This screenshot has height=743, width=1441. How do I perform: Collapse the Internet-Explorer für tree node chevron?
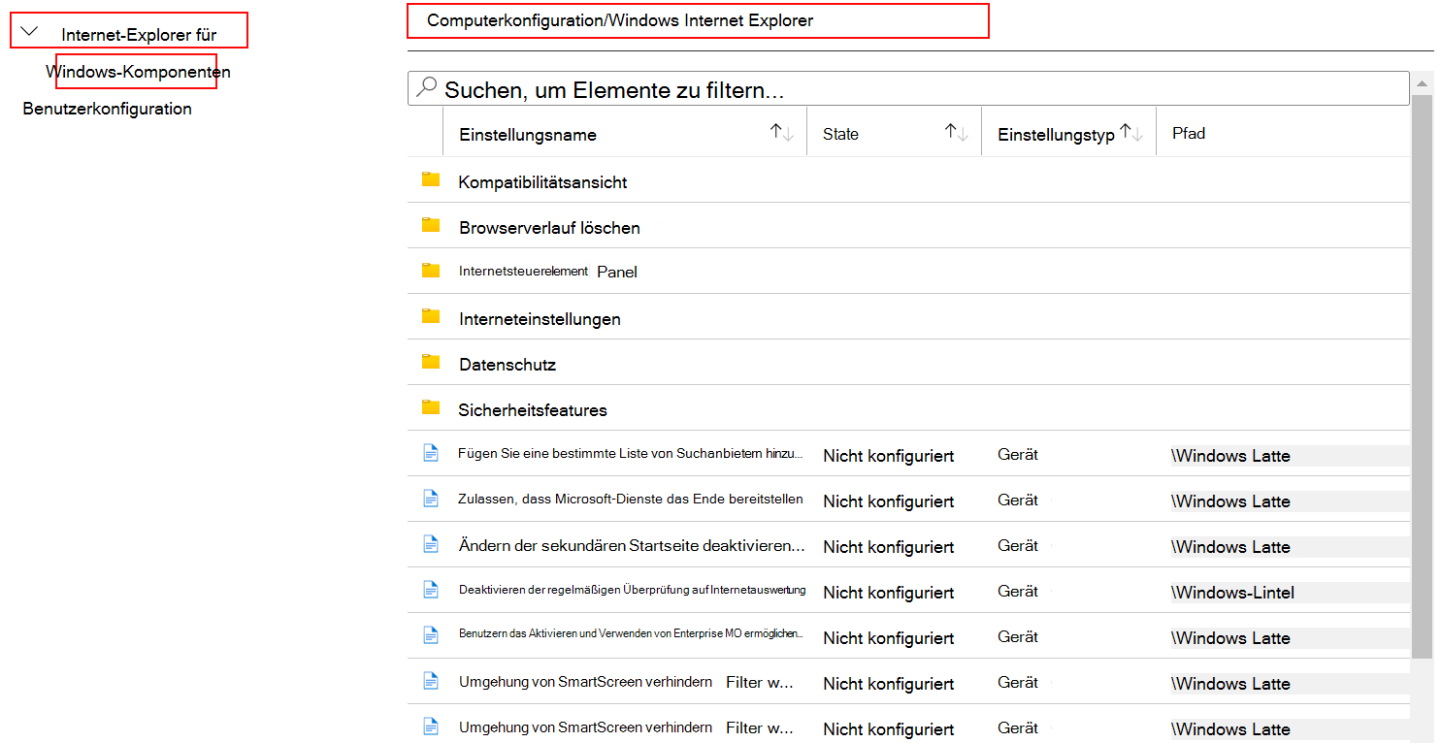coord(29,32)
